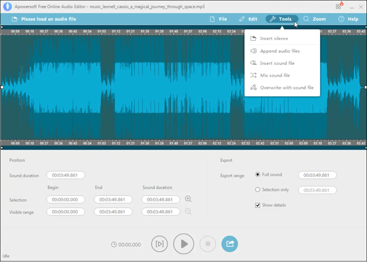This screenshot has height=262, width=367.
Task: Click the Visible range End field
Action: coord(113,212)
